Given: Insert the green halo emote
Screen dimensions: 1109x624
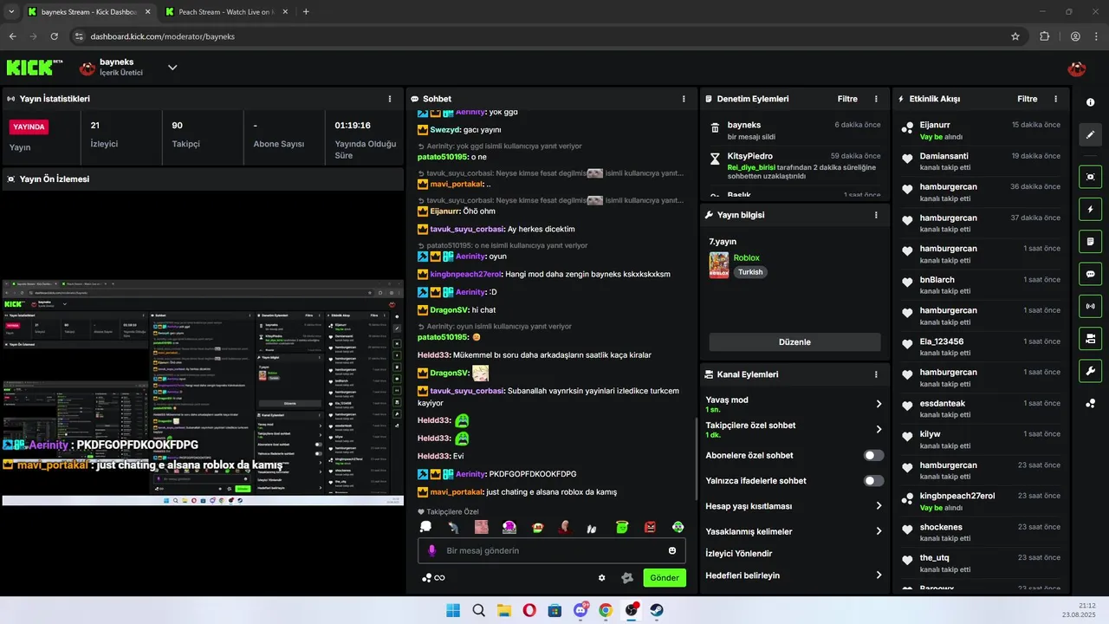Looking at the screenshot, I should click(621, 527).
